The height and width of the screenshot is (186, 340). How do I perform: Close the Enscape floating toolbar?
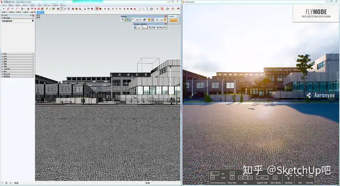(x=166, y=16)
